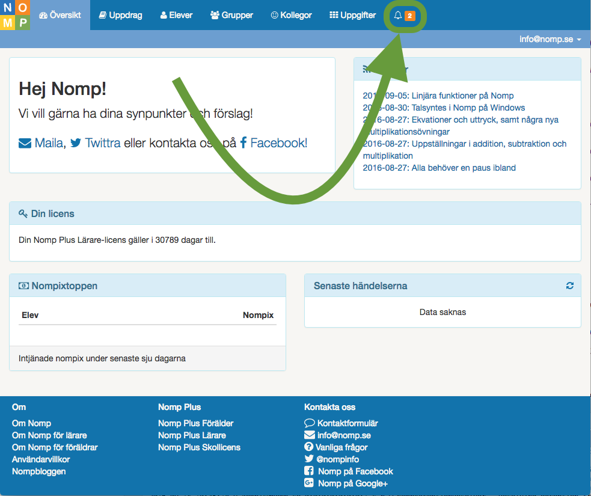Open the Användarvillkor footer link
This screenshot has height=496, width=591.
coord(41,459)
